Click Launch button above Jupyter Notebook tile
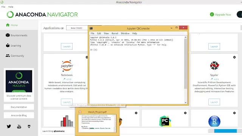This screenshot has width=242, height=136. point(67,46)
